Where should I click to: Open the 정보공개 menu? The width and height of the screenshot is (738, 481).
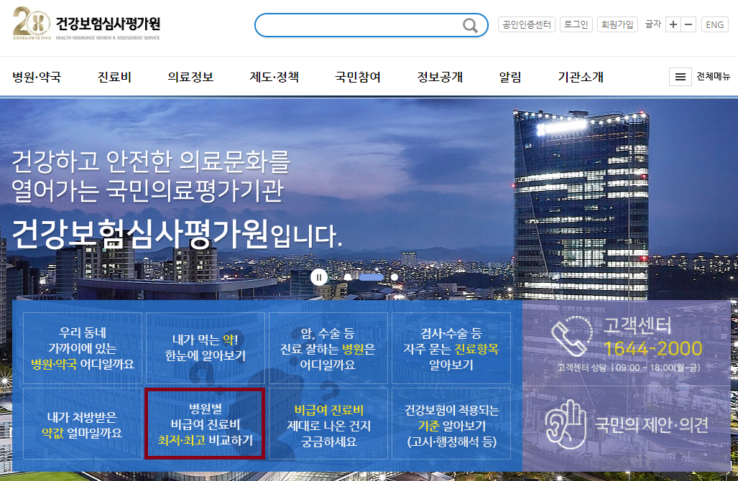click(440, 77)
